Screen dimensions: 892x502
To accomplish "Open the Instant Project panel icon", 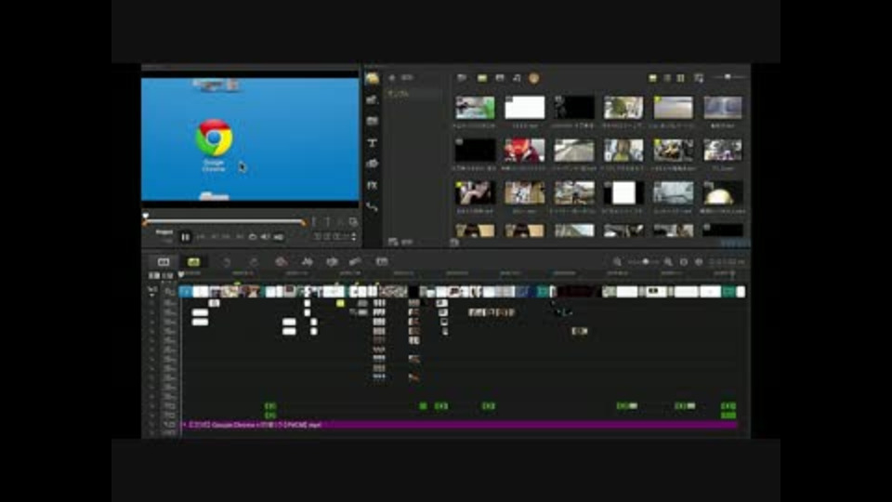I will pyautogui.click(x=372, y=99).
